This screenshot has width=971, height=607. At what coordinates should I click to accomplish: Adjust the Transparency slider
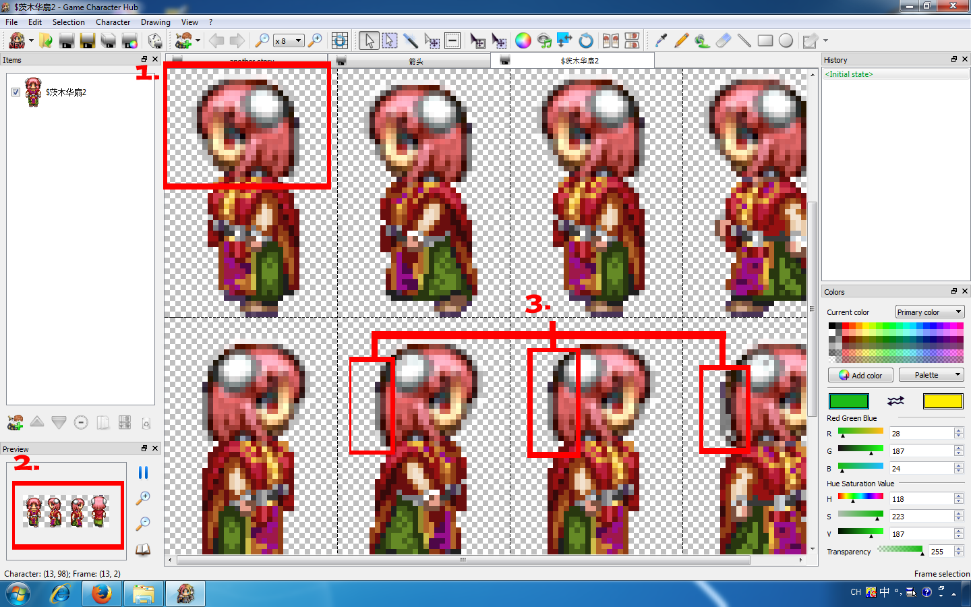(900, 551)
